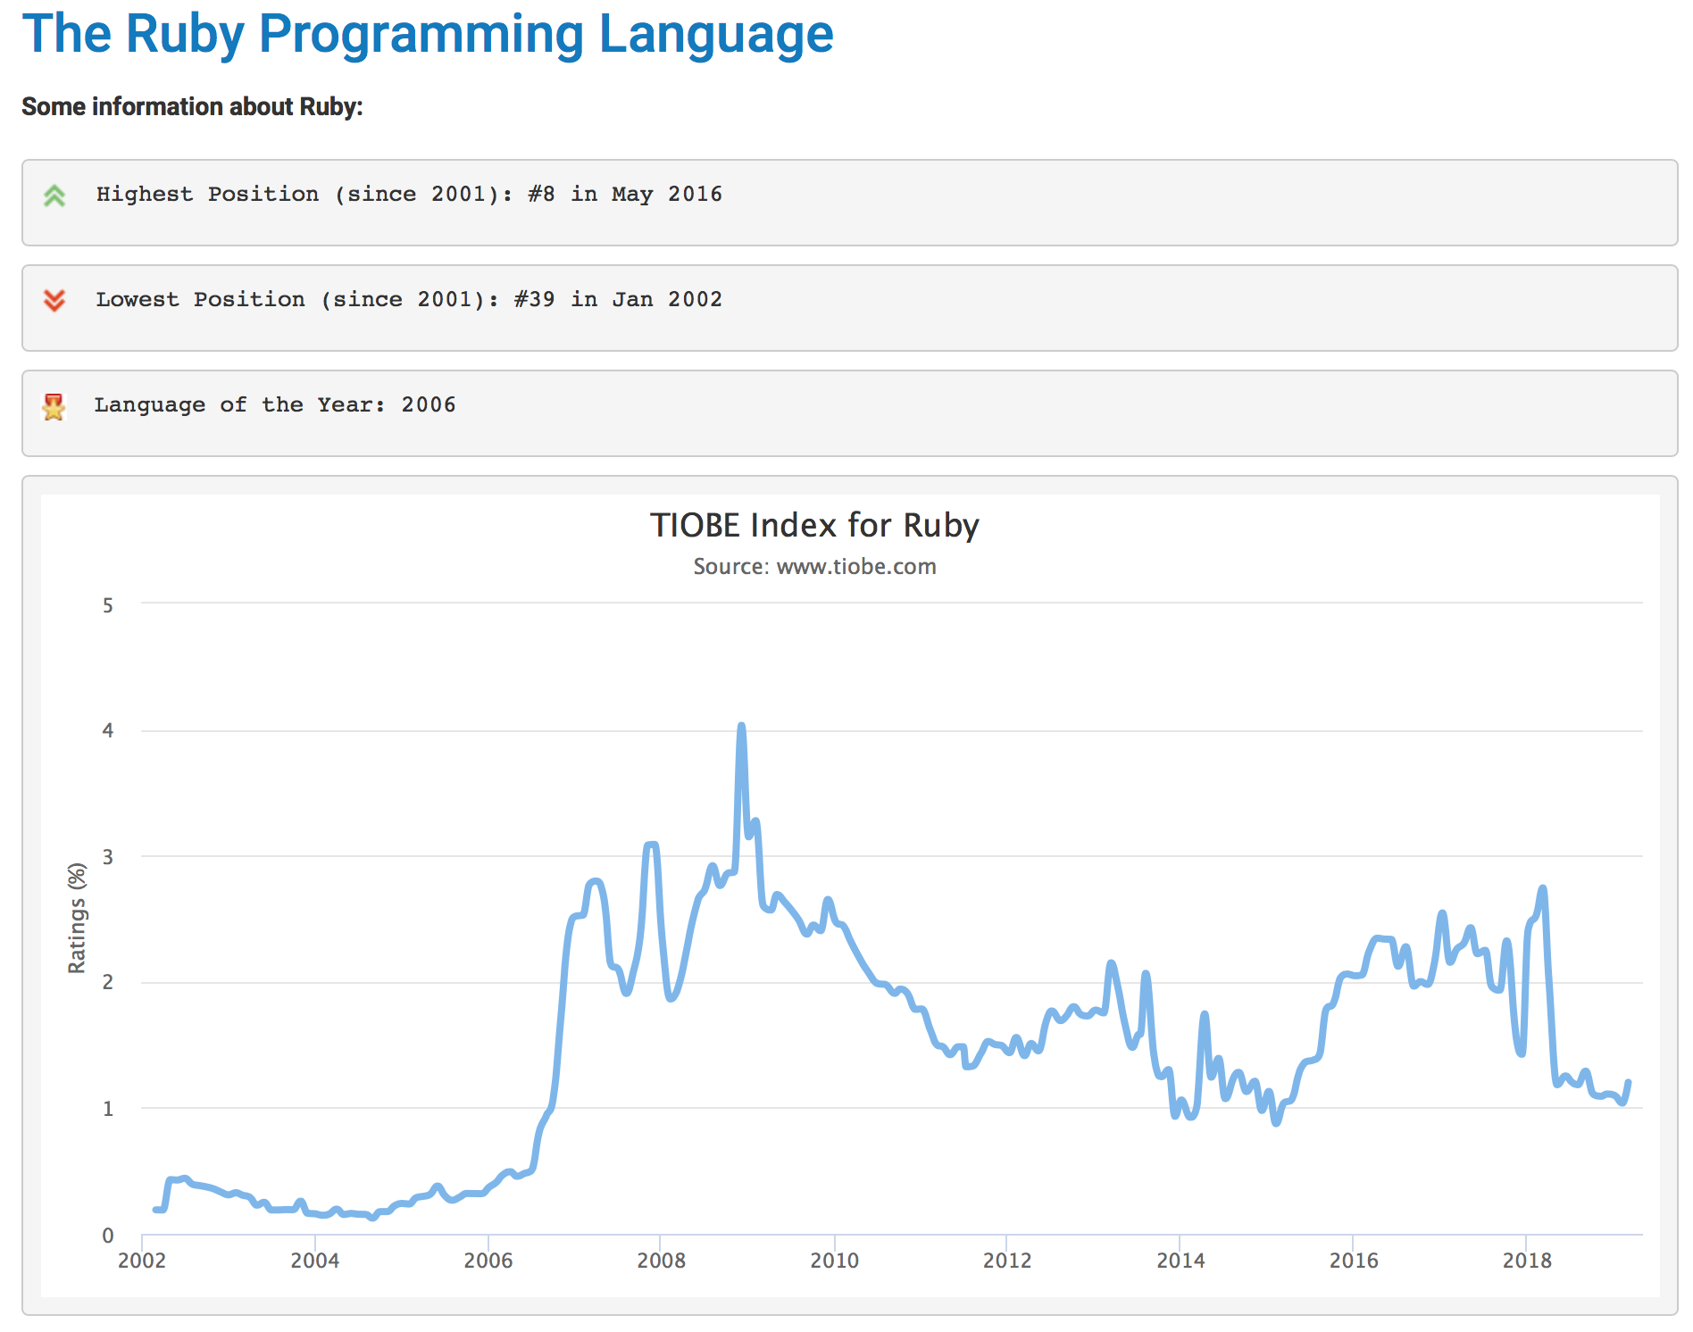
Task: Click the x-axis label 2008
Action: pos(662,1261)
